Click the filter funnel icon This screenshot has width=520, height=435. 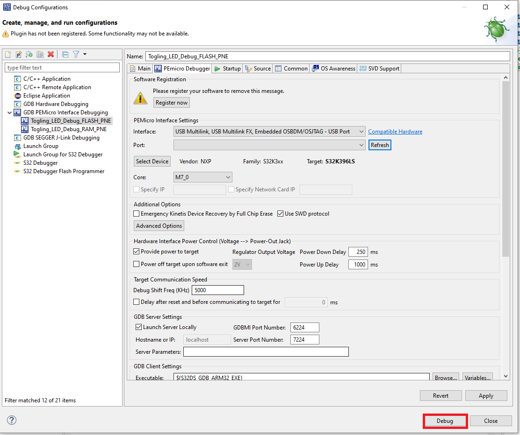pyautogui.click(x=76, y=55)
